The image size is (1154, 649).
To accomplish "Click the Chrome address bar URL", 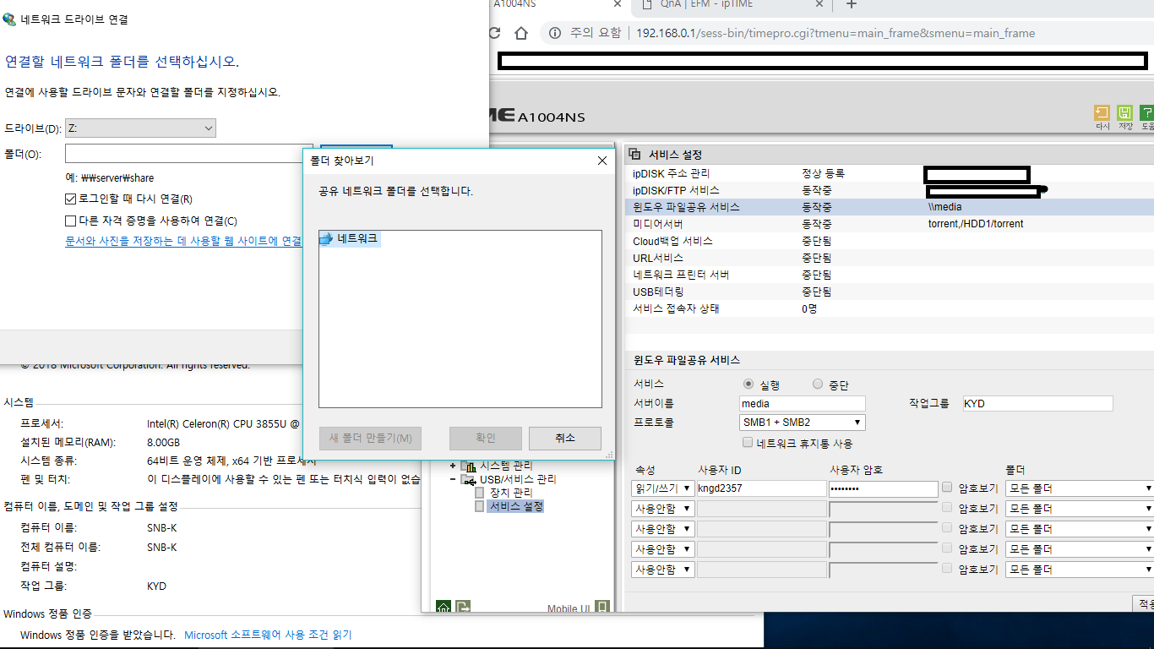I will point(835,33).
